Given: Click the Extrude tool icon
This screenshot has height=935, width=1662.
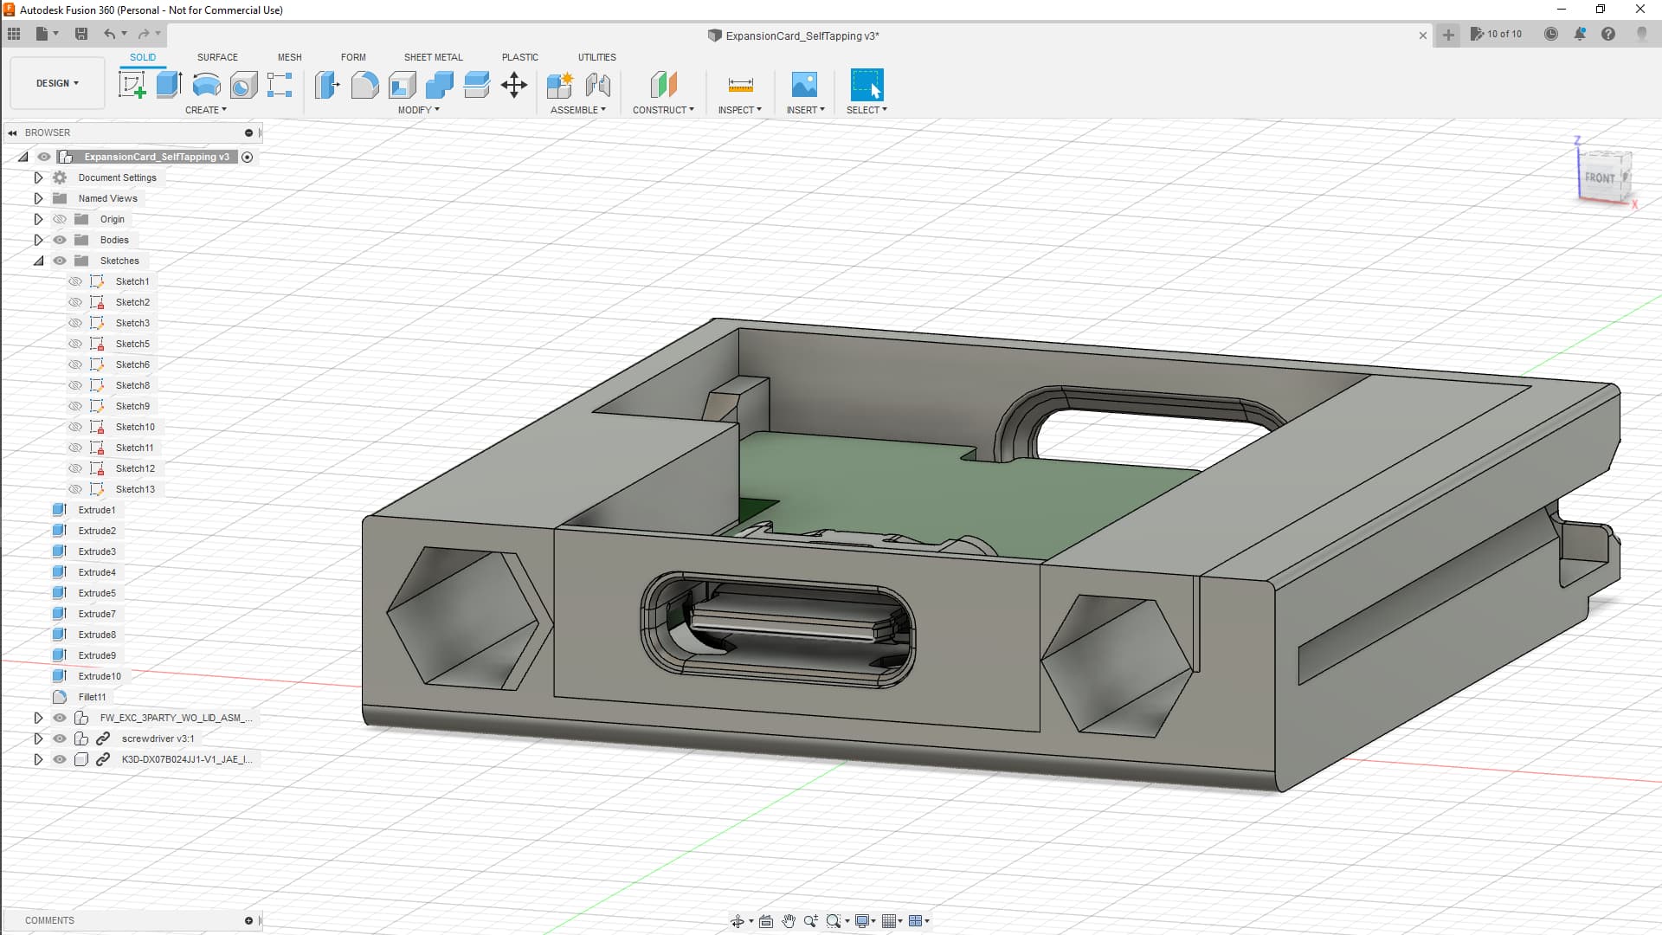Looking at the screenshot, I should click(169, 85).
